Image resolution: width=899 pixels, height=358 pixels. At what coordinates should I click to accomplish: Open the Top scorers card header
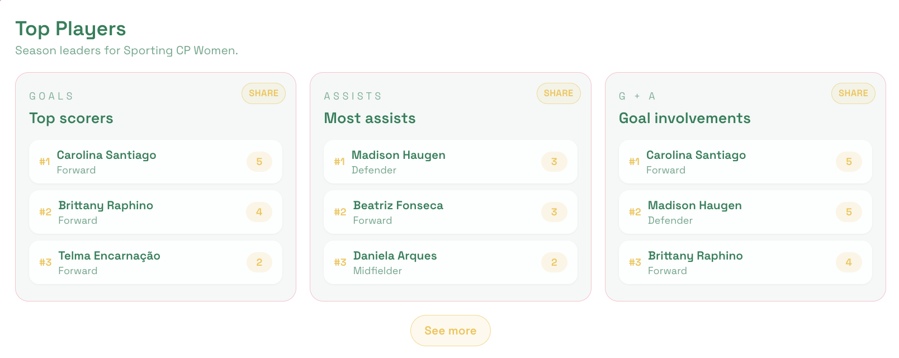click(x=71, y=118)
